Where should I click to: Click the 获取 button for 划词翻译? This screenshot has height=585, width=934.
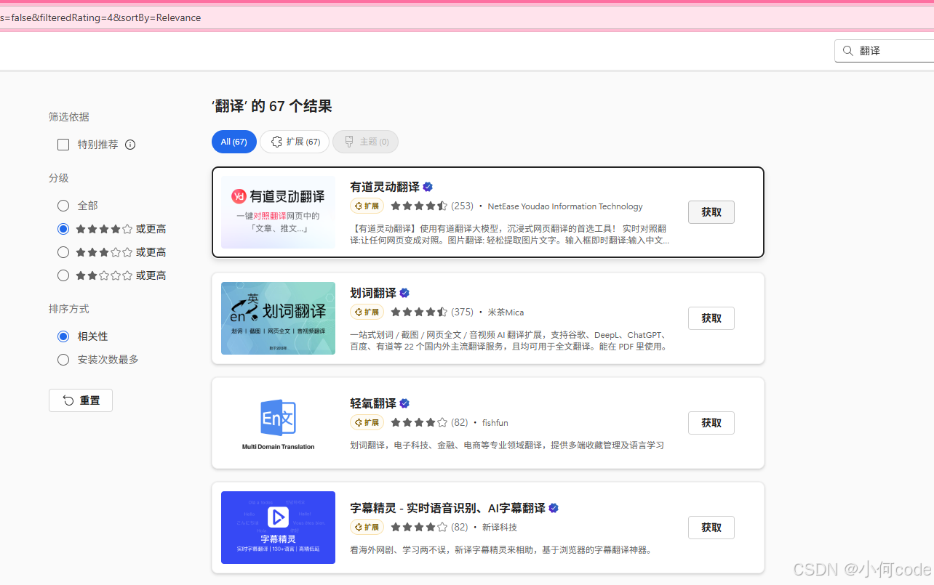click(x=711, y=318)
